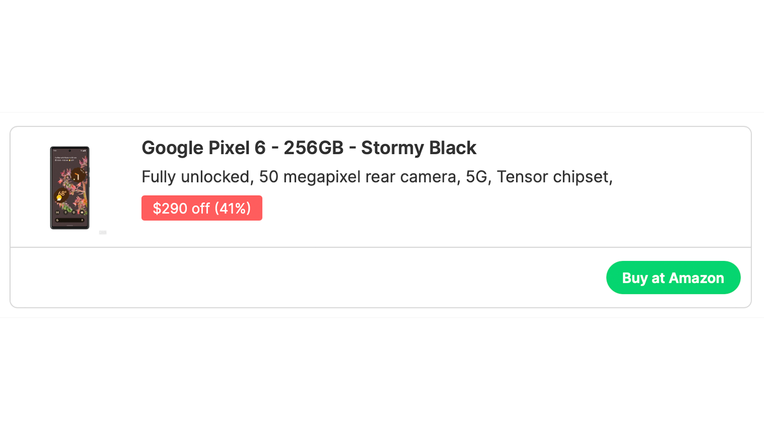Tap the Maps pin icon in phone dock
The height and width of the screenshot is (430, 764).
66,212
